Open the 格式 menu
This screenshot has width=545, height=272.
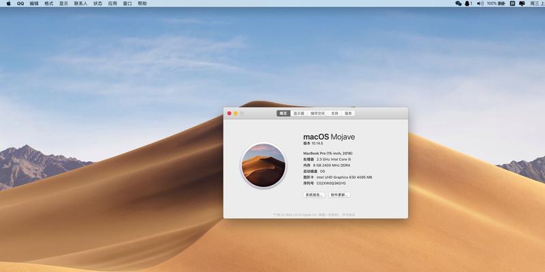[49, 3]
